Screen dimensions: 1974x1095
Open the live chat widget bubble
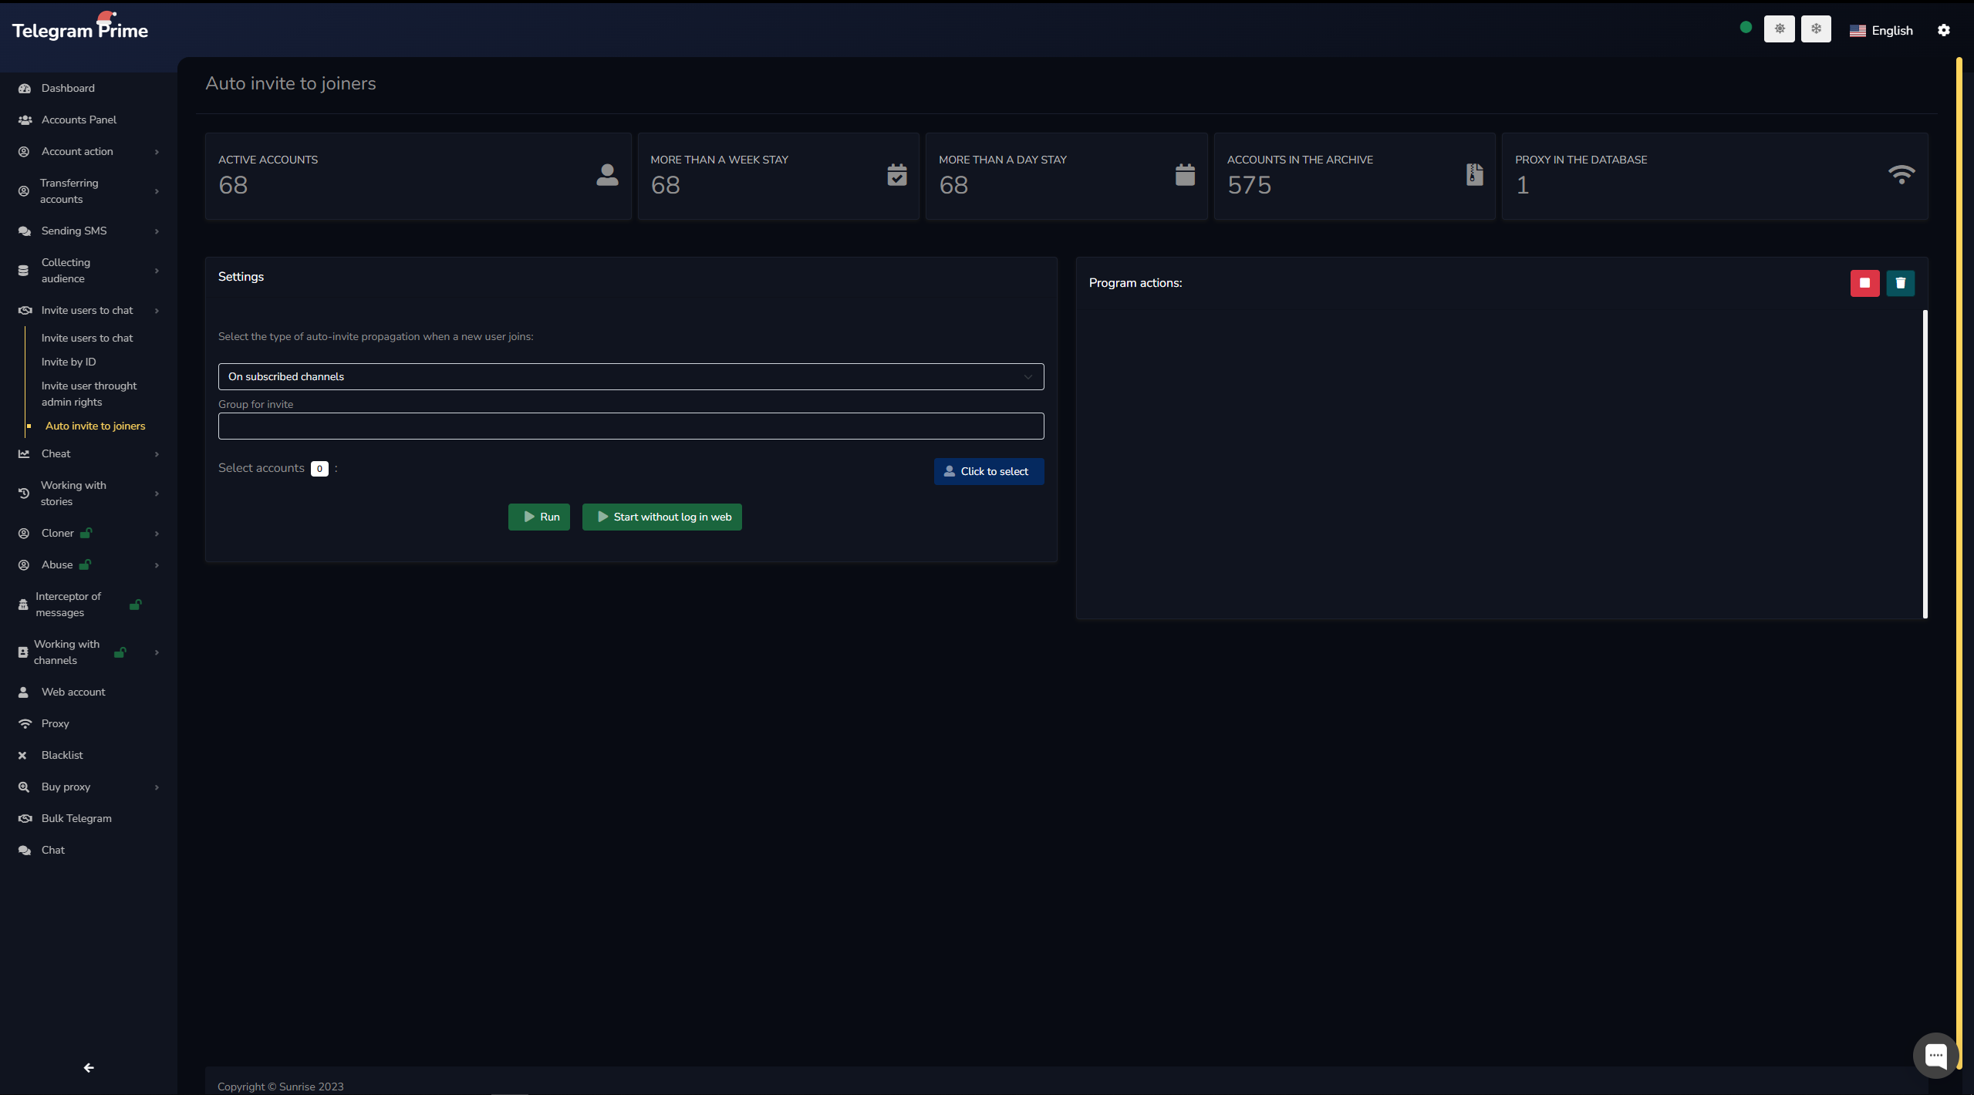tap(1935, 1055)
